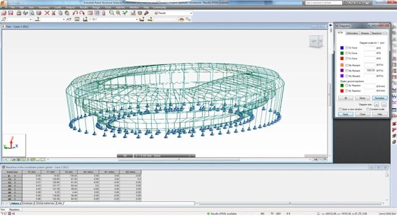Enable the Mz Moment checkbox
The image size is (397, 216).
point(347,76)
